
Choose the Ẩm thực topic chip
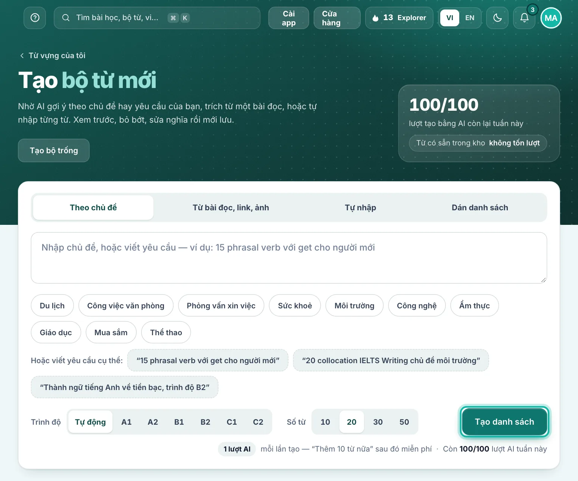tap(475, 306)
